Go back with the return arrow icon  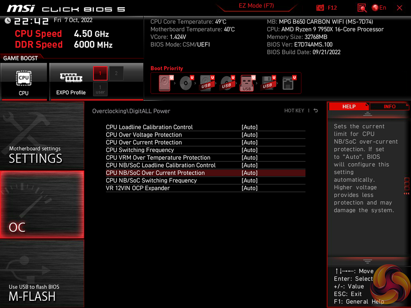click(316, 110)
